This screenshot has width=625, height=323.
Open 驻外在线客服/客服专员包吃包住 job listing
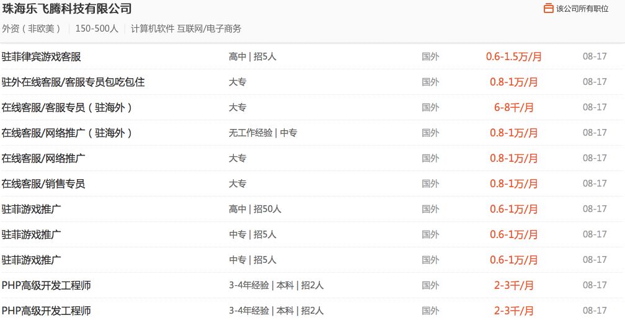point(73,82)
